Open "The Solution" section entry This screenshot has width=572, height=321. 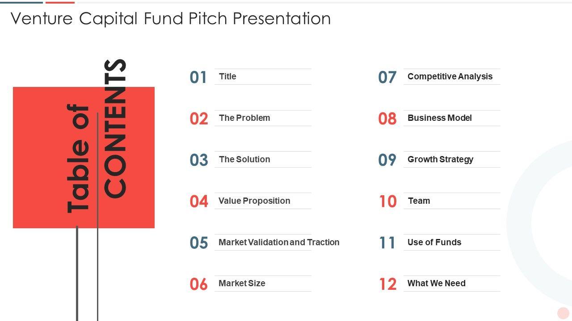[244, 160]
